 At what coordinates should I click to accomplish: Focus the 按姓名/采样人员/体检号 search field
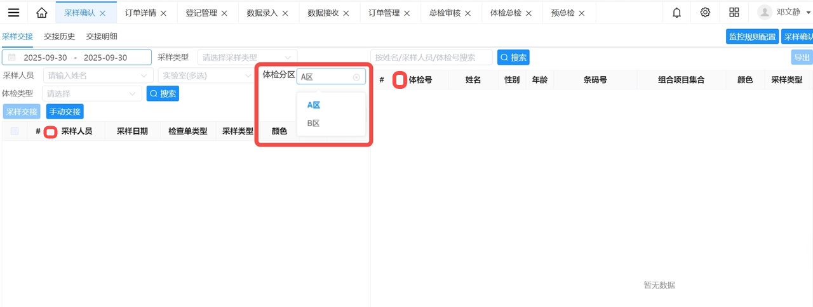tap(431, 58)
